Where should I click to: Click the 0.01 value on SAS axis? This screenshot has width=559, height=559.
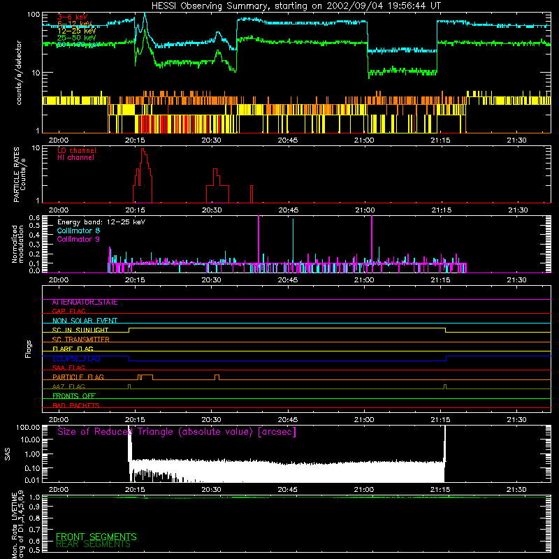click(x=32, y=480)
